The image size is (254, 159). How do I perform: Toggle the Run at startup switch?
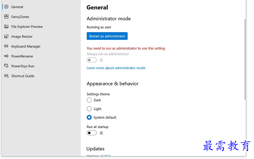[x=92, y=133]
